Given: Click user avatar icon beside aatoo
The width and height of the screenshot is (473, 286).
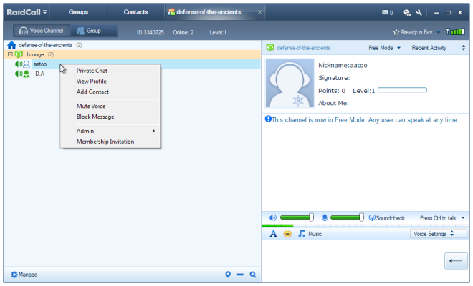Looking at the screenshot, I should pos(27,64).
